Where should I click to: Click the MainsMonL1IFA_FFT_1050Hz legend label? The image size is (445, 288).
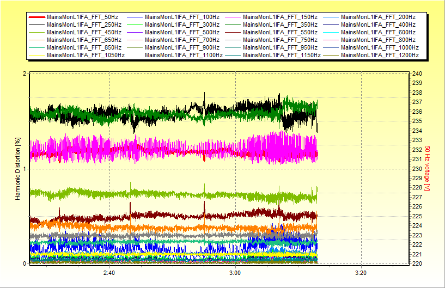[x=86, y=55]
